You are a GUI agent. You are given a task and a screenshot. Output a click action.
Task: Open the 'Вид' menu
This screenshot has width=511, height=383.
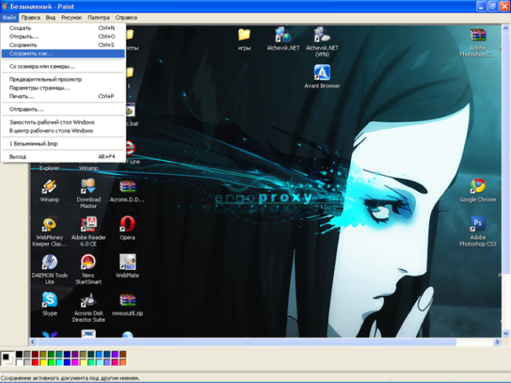[50, 17]
